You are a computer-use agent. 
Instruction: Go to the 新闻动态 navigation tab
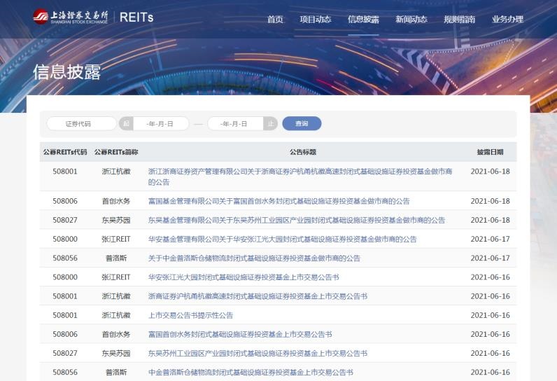pos(411,19)
